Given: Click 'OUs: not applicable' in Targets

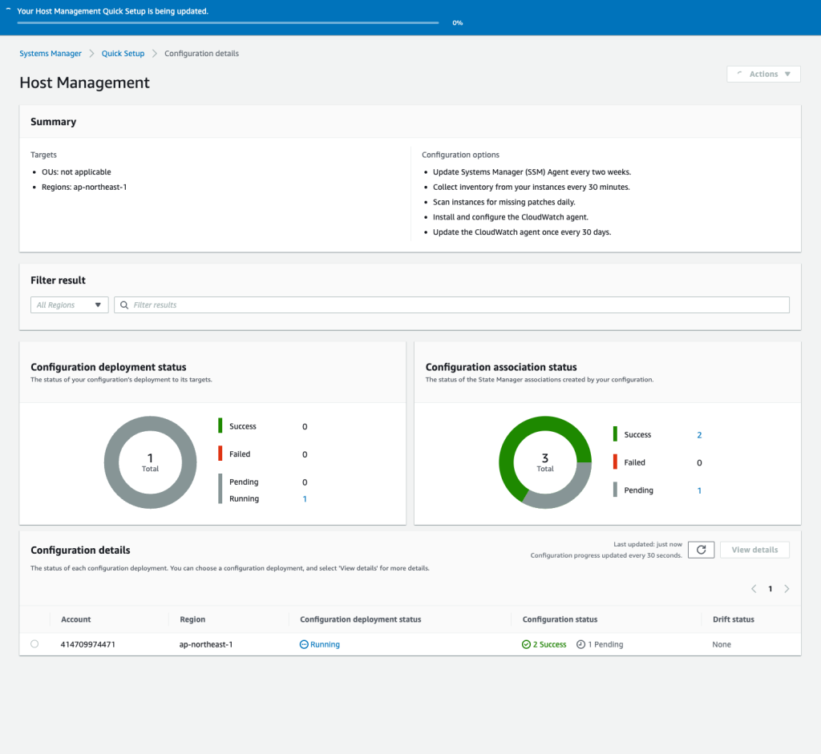Looking at the screenshot, I should [x=76, y=171].
